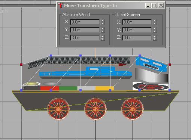Close the Move Transform Type-In dialog
This screenshot has width=191, height=140.
tap(161, 6)
